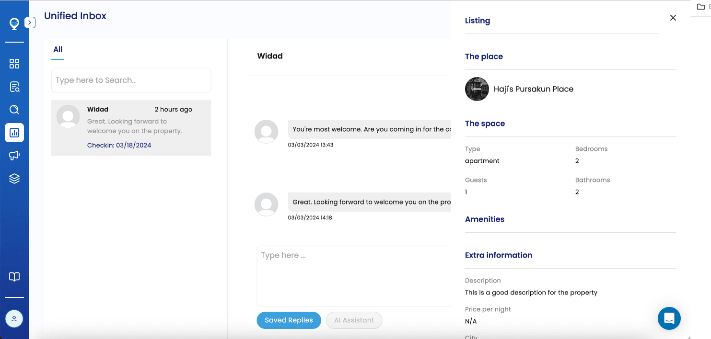
Task: Click the Checkin: 03/18/2024 link
Action: tap(119, 145)
